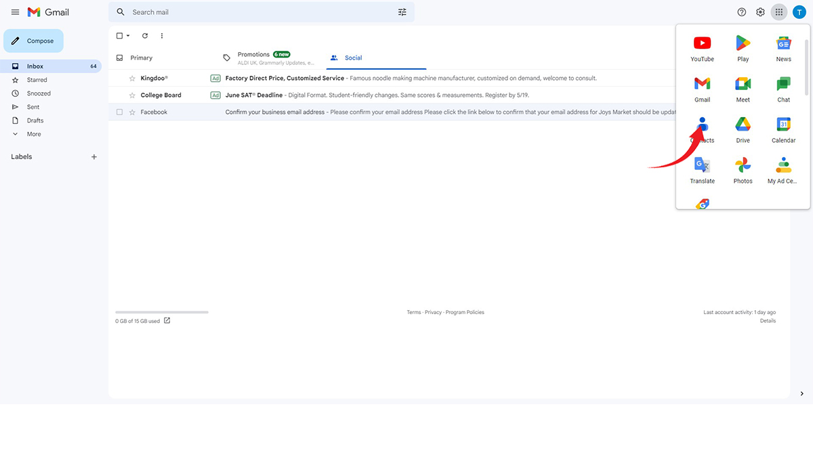The width and height of the screenshot is (813, 457).
Task: Star the Facebook email
Action: pyautogui.click(x=132, y=112)
